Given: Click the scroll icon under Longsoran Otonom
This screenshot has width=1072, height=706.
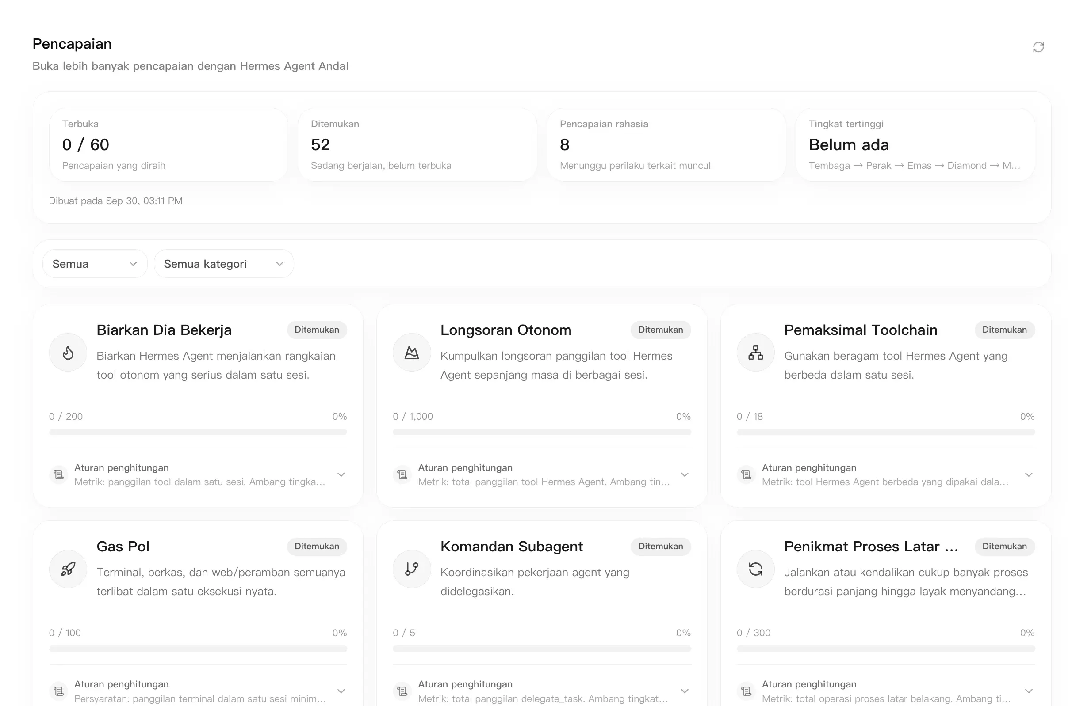Looking at the screenshot, I should coord(402,474).
